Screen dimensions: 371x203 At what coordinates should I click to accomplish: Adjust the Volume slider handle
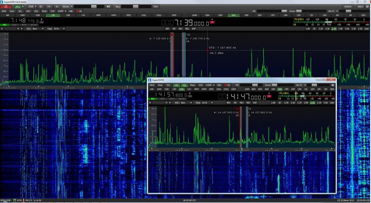click(x=93, y=6)
